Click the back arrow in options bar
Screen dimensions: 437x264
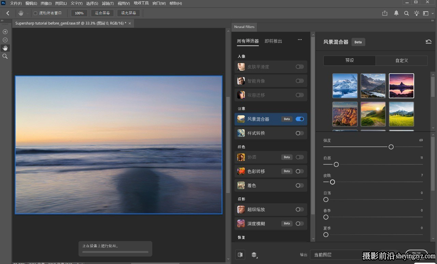8,13
